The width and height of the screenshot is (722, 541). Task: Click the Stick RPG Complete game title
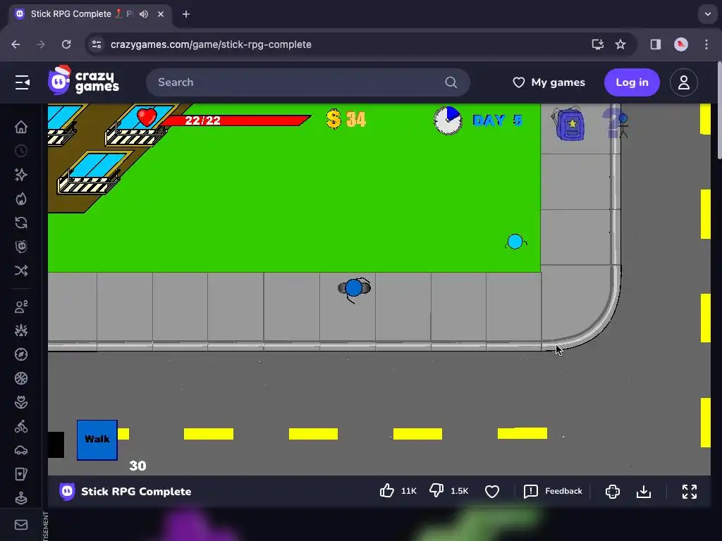pos(136,491)
